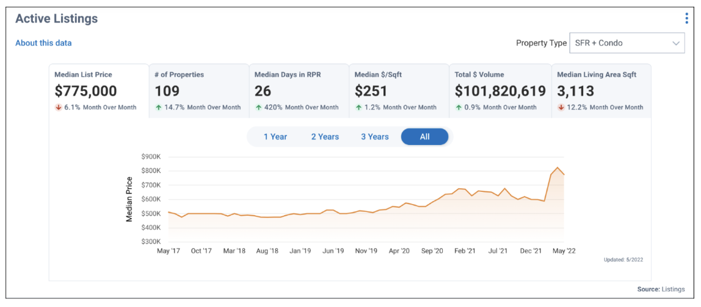Open the Median Living Area Sqft tab
The width and height of the screenshot is (701, 307).
tap(601, 91)
